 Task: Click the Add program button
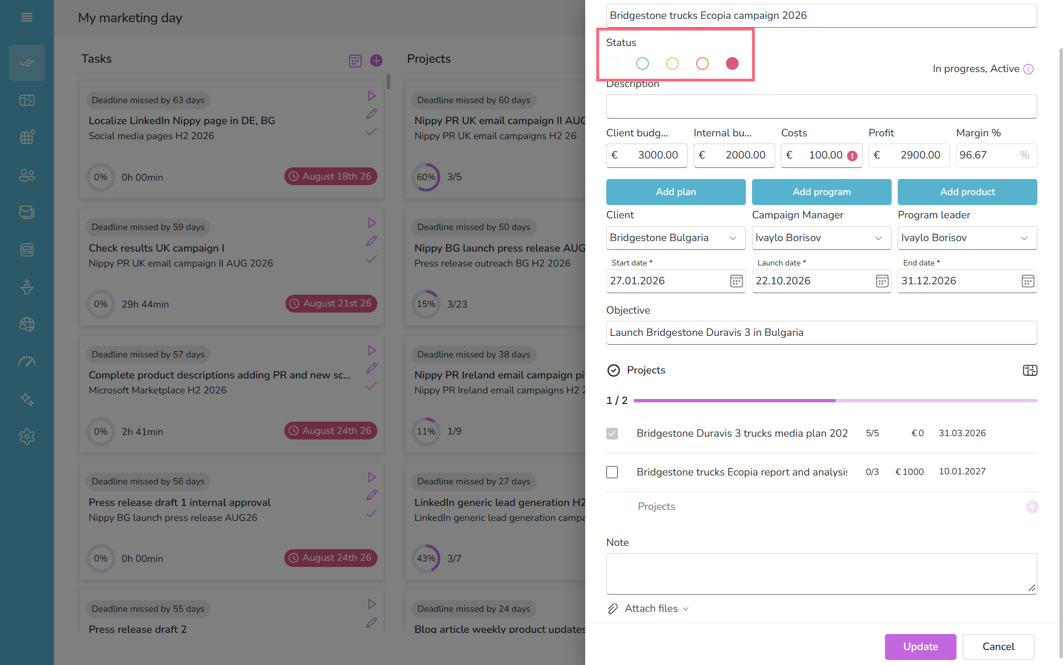[x=821, y=192]
